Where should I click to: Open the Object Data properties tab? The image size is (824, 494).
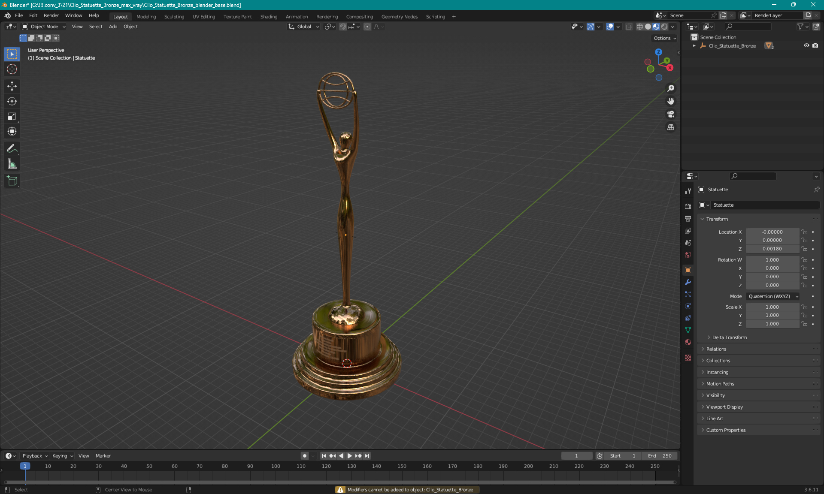[x=688, y=330]
